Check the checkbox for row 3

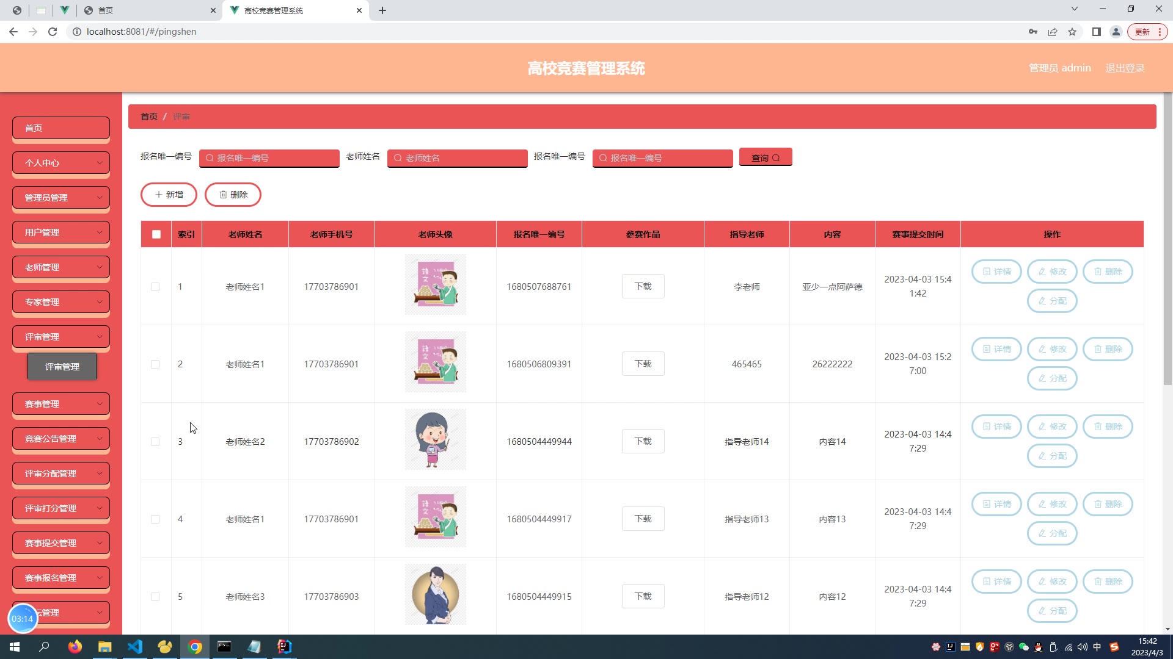coord(155,442)
